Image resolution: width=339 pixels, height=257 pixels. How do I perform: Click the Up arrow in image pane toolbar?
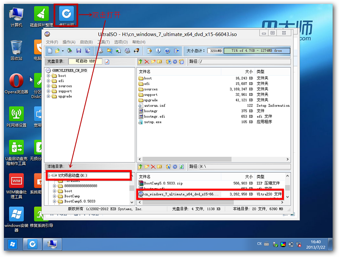pos(140,61)
